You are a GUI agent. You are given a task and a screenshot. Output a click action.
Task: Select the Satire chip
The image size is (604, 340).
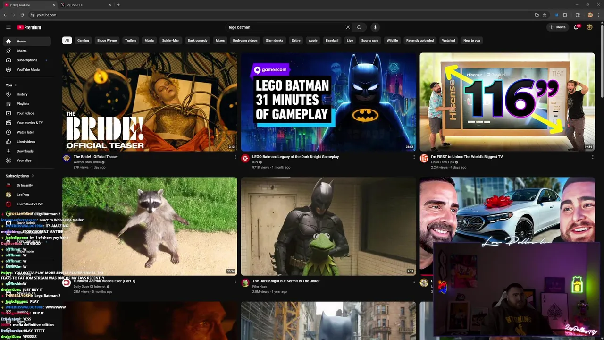296,40
